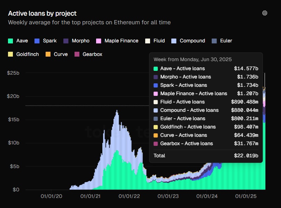Click tooltip row 'Curve - Active loans'
The height and width of the screenshot is (208, 281).
[206, 135]
